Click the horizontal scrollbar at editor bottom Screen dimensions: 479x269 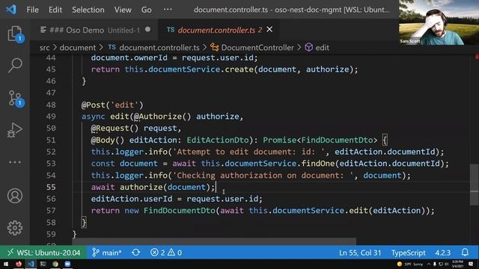[x=214, y=241]
